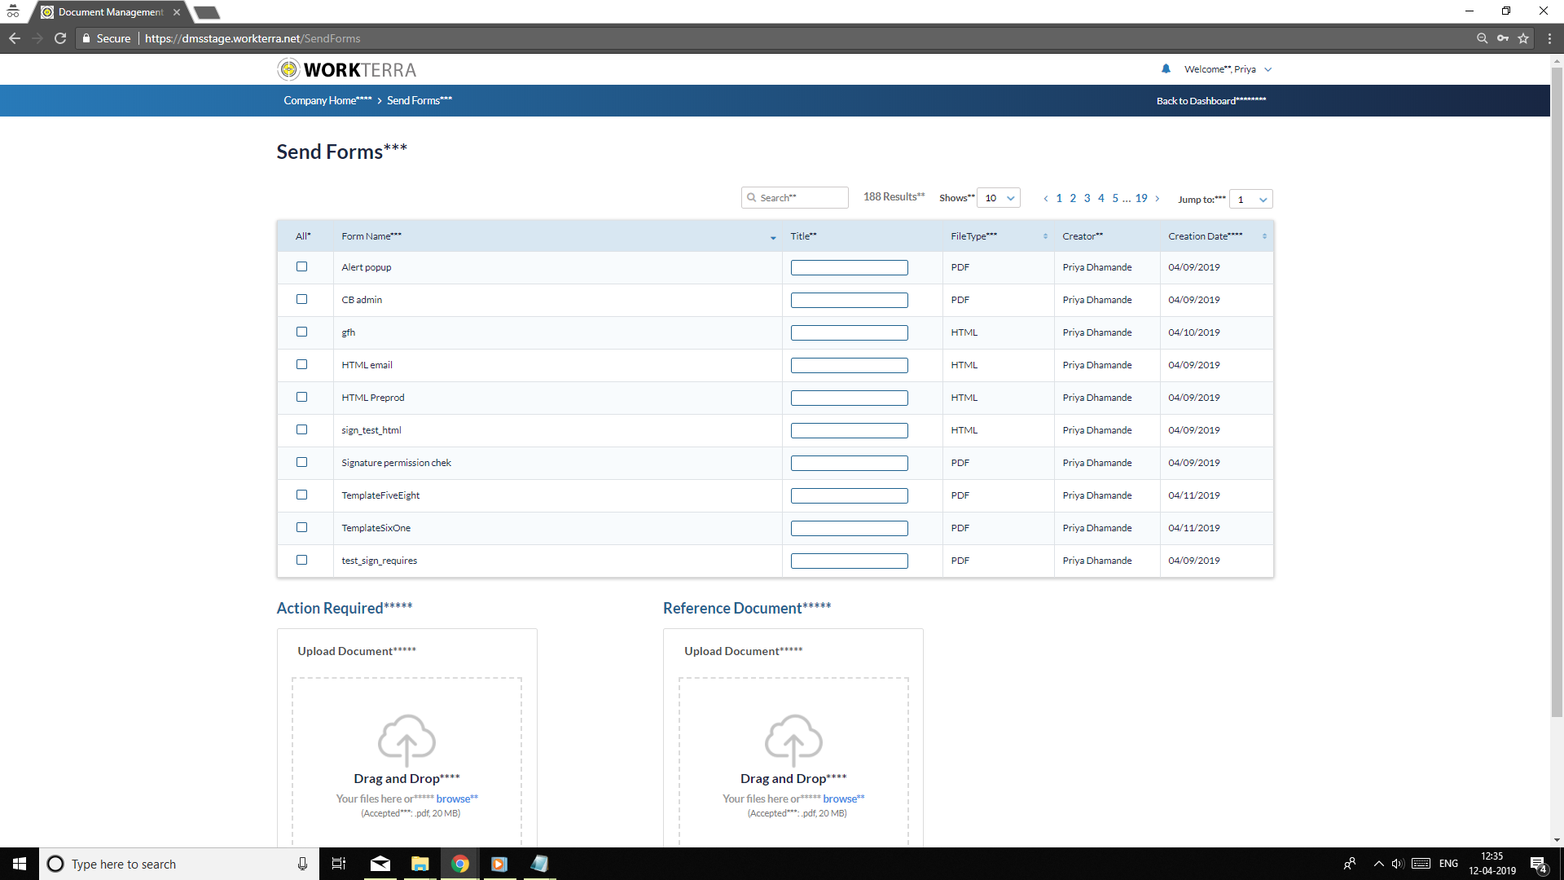The width and height of the screenshot is (1564, 880).
Task: Sort the Creation Date column
Action: click(x=1264, y=235)
